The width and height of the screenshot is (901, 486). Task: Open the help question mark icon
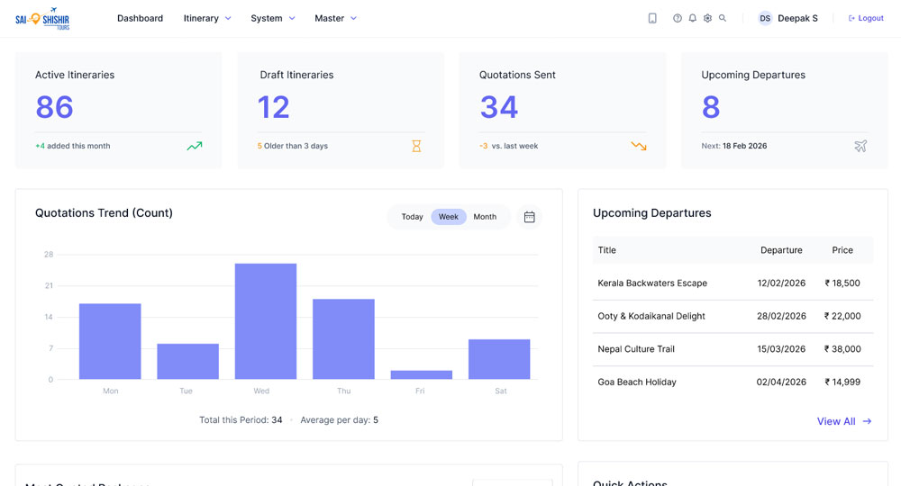tap(678, 18)
